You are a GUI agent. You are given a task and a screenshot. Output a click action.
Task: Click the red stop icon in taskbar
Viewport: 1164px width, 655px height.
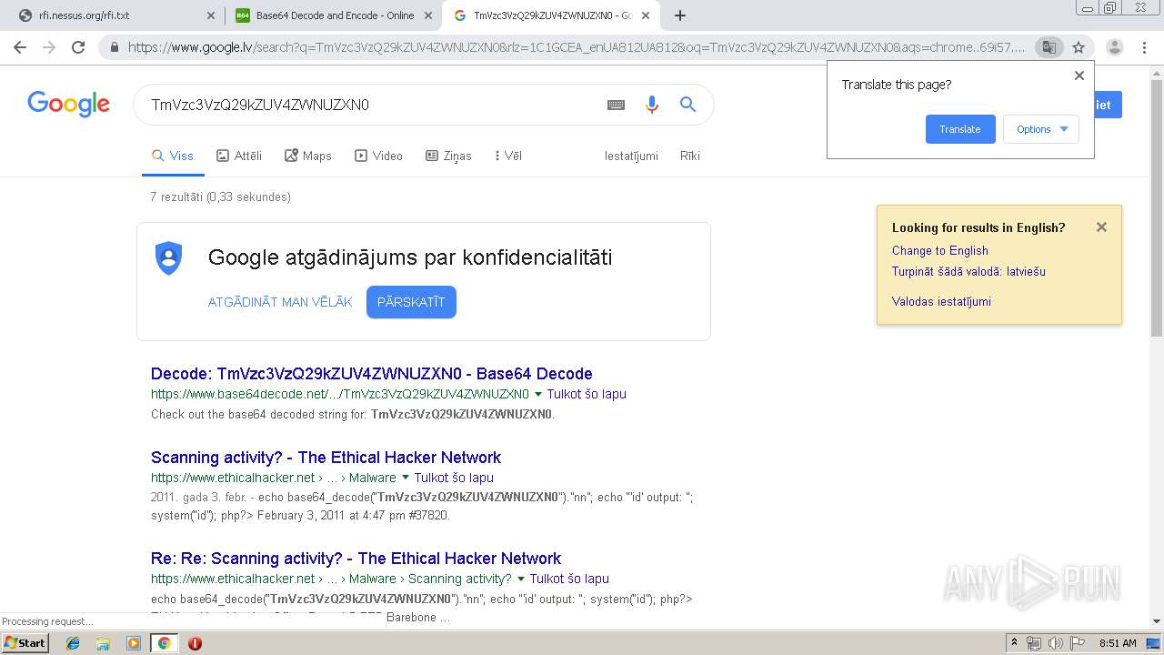(x=195, y=643)
